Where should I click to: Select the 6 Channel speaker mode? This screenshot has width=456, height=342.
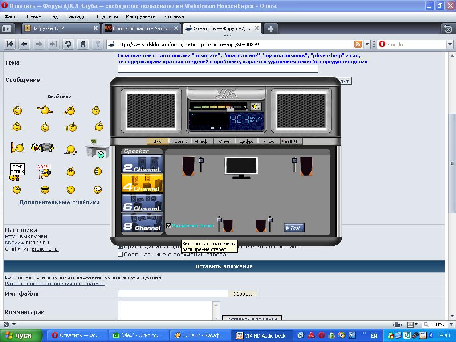tap(142, 203)
